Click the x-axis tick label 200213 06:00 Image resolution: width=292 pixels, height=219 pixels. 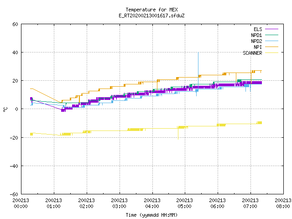pos(217,203)
